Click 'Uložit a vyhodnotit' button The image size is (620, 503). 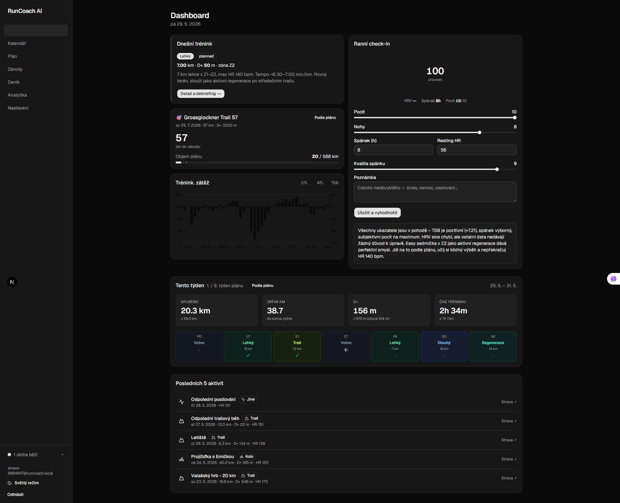pos(377,213)
